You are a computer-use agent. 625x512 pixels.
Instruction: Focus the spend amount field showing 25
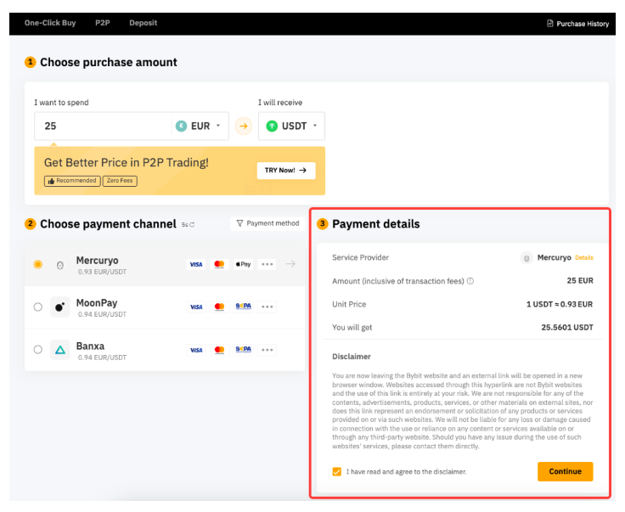pyautogui.click(x=103, y=127)
